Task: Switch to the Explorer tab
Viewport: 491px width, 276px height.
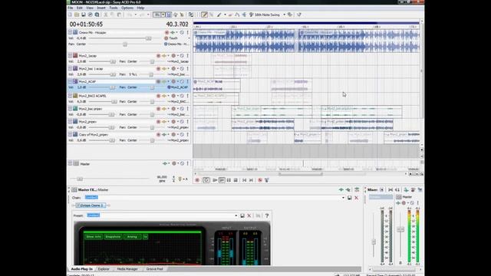Action: coord(104,269)
